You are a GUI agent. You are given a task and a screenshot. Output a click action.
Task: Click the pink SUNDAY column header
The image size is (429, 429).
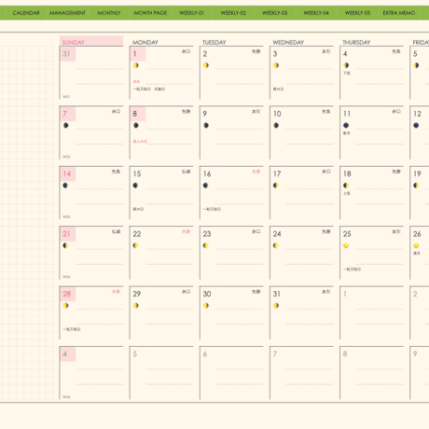pos(91,41)
